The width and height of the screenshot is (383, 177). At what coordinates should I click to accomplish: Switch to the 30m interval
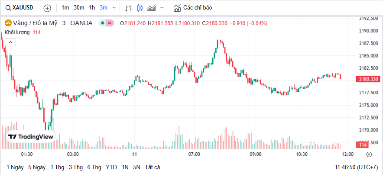coord(79,8)
